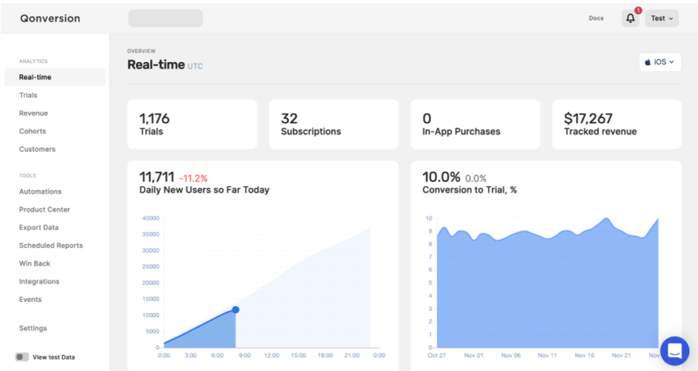Click the 1,176 Trials card
Viewport: 698px width, 371px height.
(x=192, y=124)
